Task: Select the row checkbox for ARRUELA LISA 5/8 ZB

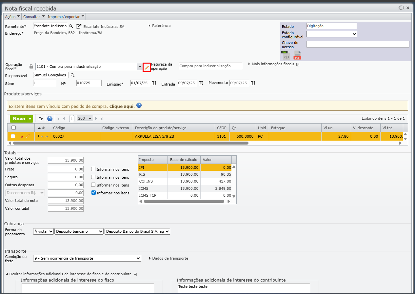Action: [x=13, y=136]
